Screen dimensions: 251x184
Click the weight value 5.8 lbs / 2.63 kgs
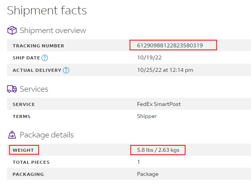(x=158, y=150)
